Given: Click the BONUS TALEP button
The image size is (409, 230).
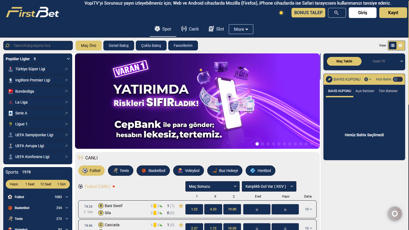Looking at the screenshot, I should (x=308, y=13).
